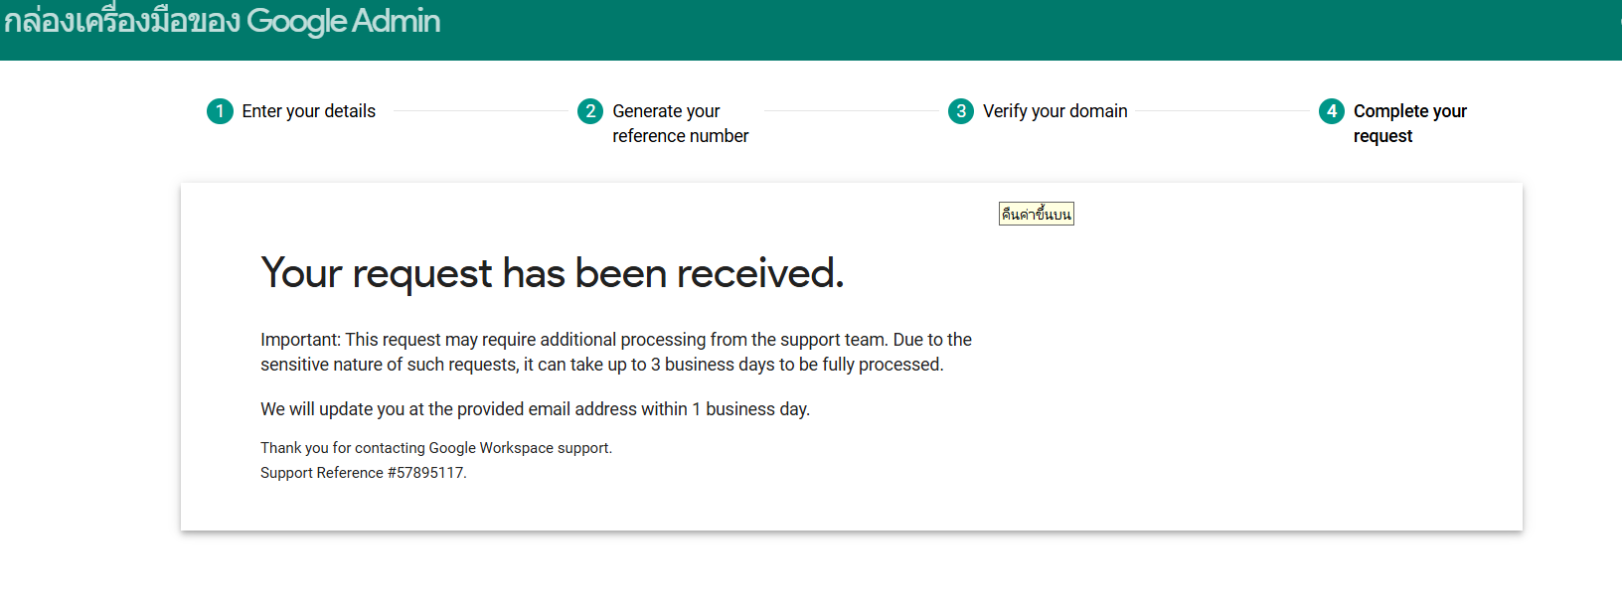Select the 'Verify your domain' step label
The width and height of the screenshot is (1622, 609).
click(x=1055, y=111)
